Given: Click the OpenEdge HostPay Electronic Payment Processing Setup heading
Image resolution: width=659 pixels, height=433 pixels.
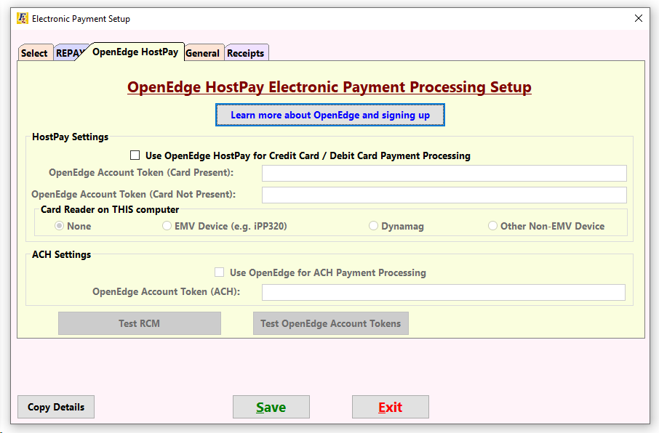Looking at the screenshot, I should [329, 87].
